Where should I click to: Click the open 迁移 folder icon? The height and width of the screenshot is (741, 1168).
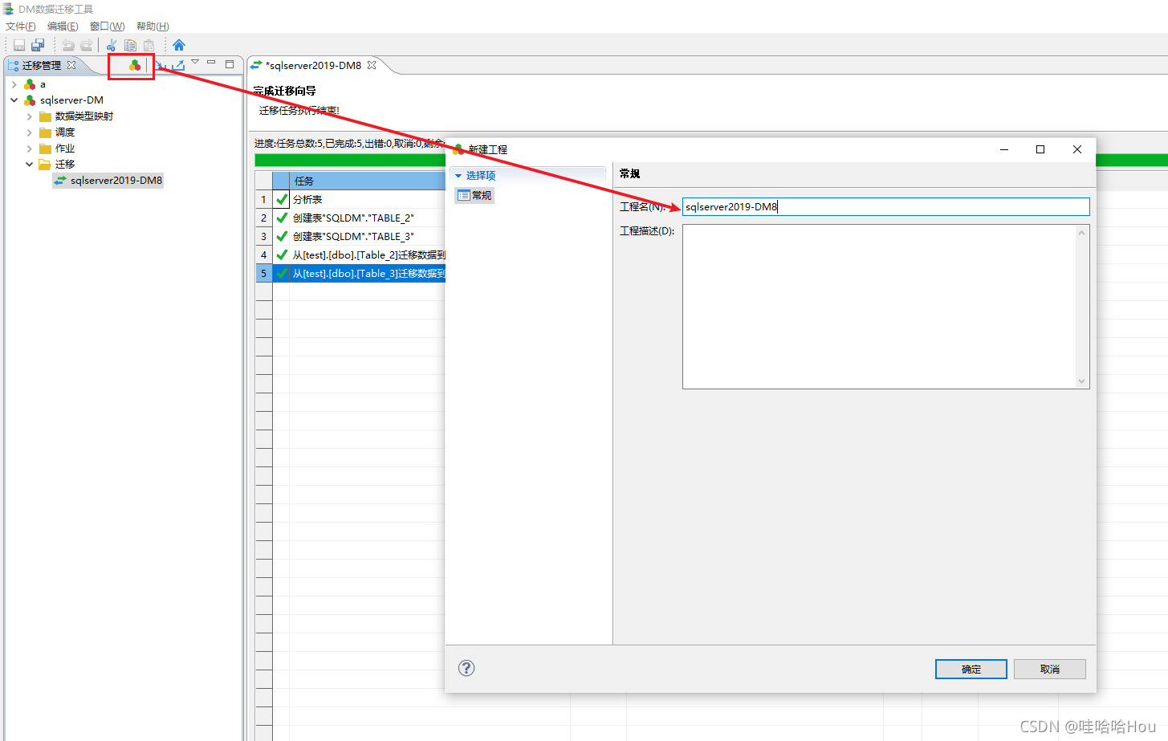coord(45,165)
